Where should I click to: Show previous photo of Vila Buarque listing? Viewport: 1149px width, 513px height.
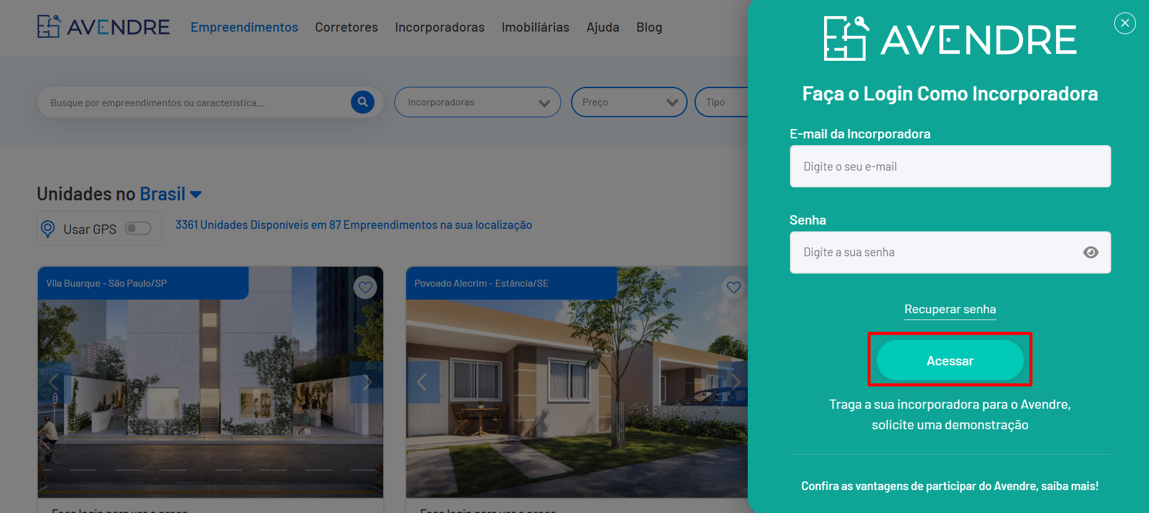[54, 382]
